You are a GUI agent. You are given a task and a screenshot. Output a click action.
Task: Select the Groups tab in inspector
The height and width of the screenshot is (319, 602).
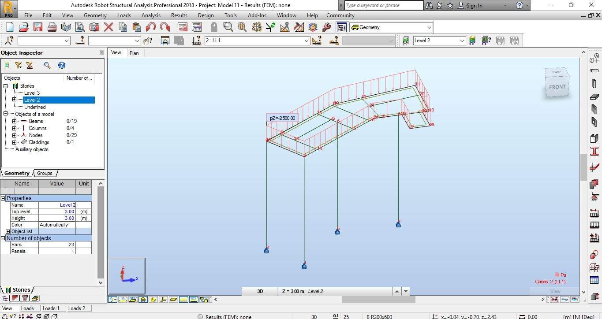tap(45, 173)
